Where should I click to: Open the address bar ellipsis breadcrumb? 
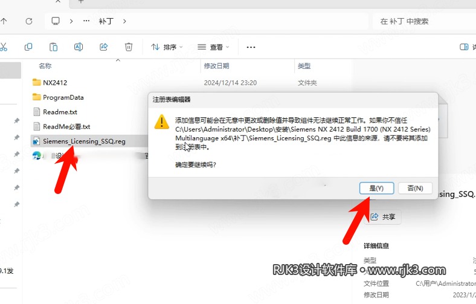(x=86, y=21)
